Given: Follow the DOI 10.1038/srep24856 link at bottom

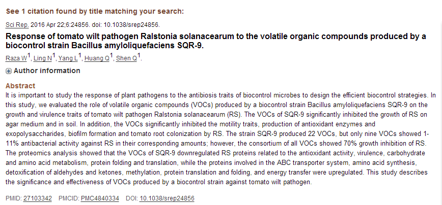Looking at the screenshot, I should tap(167, 198).
